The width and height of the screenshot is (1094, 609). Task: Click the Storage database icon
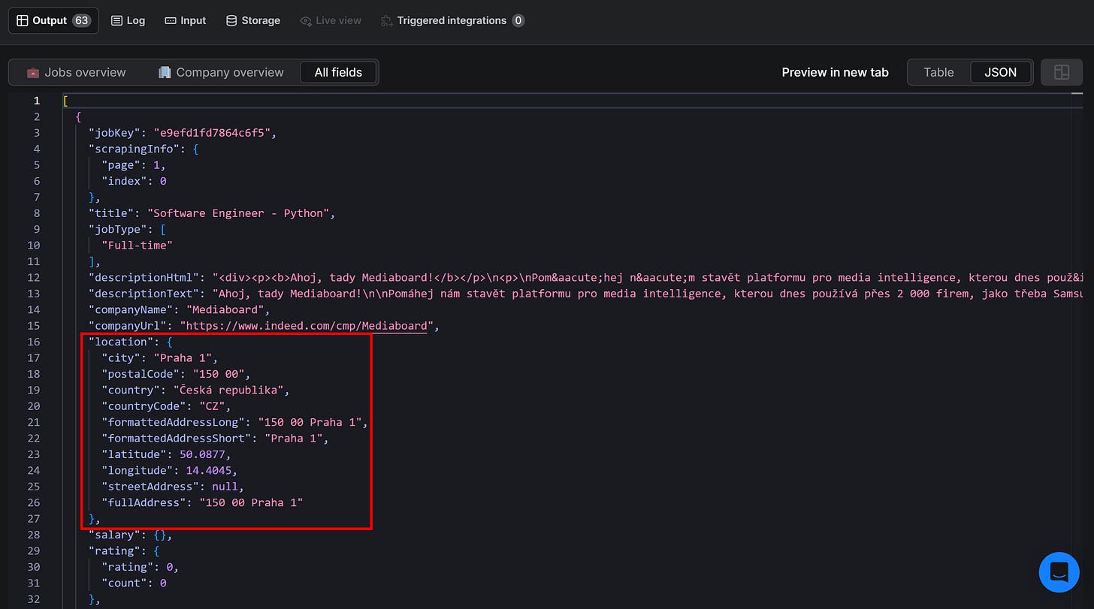tap(231, 20)
